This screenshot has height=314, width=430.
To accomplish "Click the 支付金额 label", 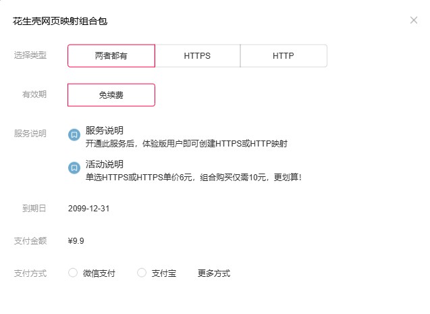I will (x=30, y=241).
